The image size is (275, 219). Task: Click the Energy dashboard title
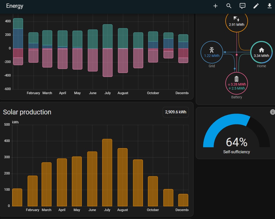[15, 6]
